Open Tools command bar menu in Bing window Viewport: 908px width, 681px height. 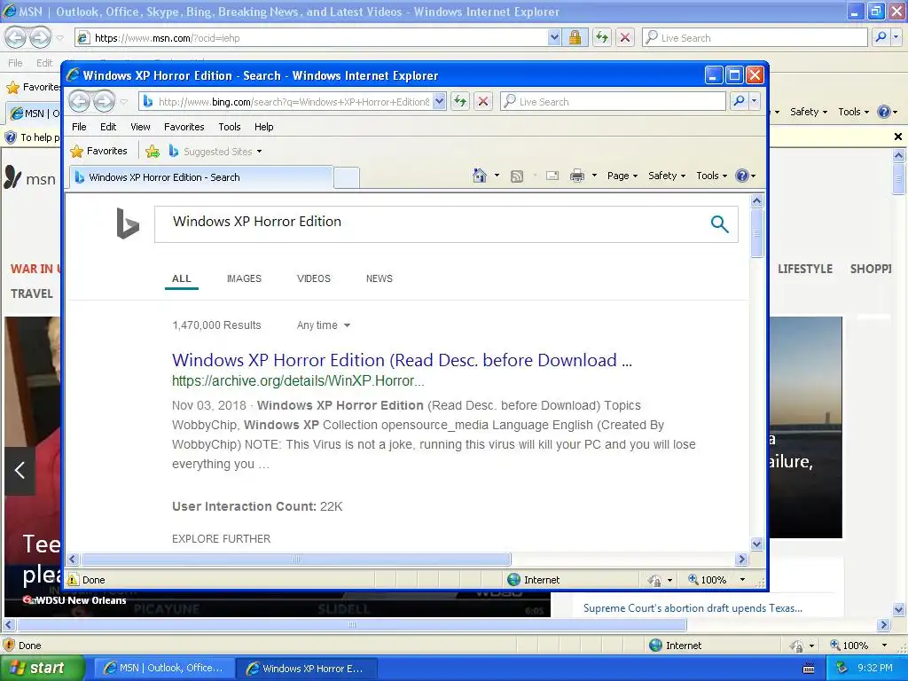pyautogui.click(x=711, y=176)
